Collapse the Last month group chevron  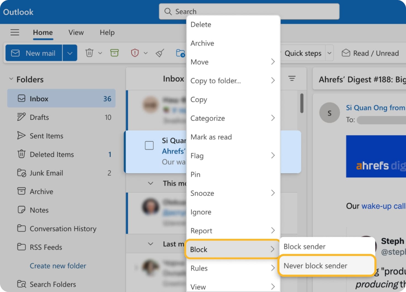(151, 244)
